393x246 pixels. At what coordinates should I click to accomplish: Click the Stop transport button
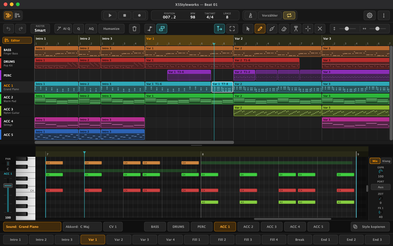coord(125,15)
